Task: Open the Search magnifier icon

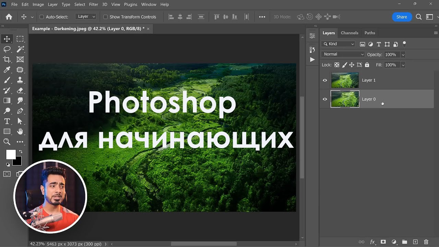Action: (418, 17)
